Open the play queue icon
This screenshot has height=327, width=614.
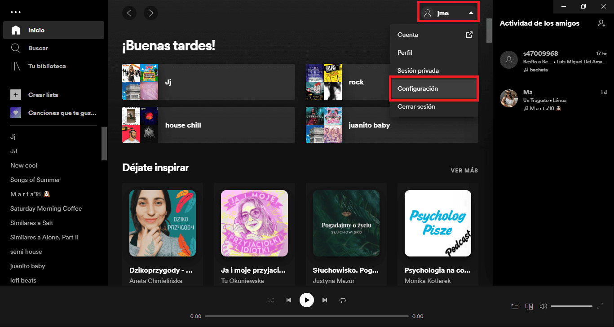click(x=515, y=306)
